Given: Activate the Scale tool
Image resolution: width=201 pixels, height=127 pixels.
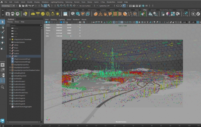Looking at the screenshot, I should (3, 48).
